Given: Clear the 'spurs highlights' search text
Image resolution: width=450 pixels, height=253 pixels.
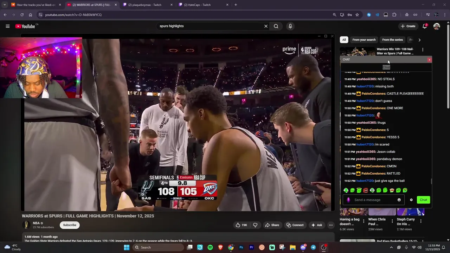Looking at the screenshot, I should tap(266, 26).
